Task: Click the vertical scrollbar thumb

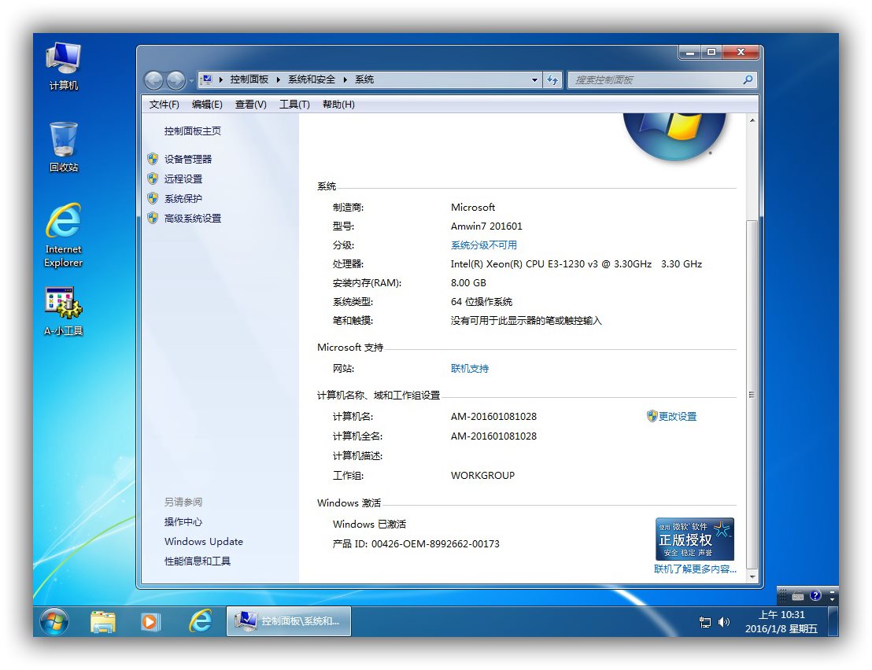Action: tap(752, 394)
